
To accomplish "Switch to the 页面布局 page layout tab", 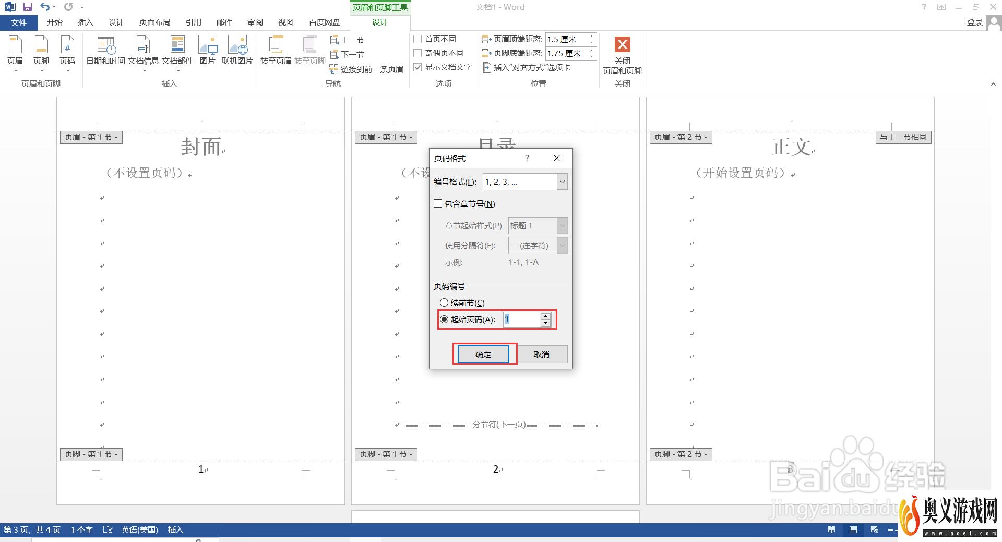I will coord(154,22).
